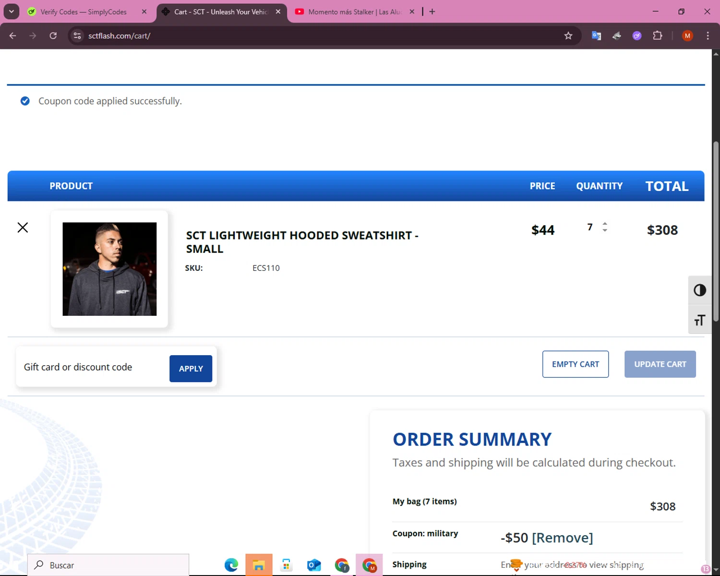Screen dimensions: 720x576
Task: Click the bird-shaped extension icon
Action: [x=617, y=36]
